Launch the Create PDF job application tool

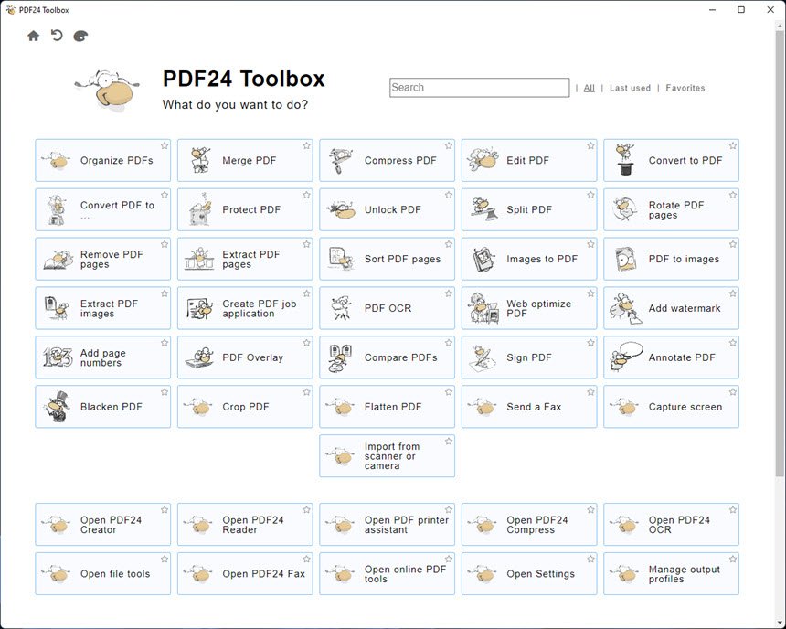[245, 308]
